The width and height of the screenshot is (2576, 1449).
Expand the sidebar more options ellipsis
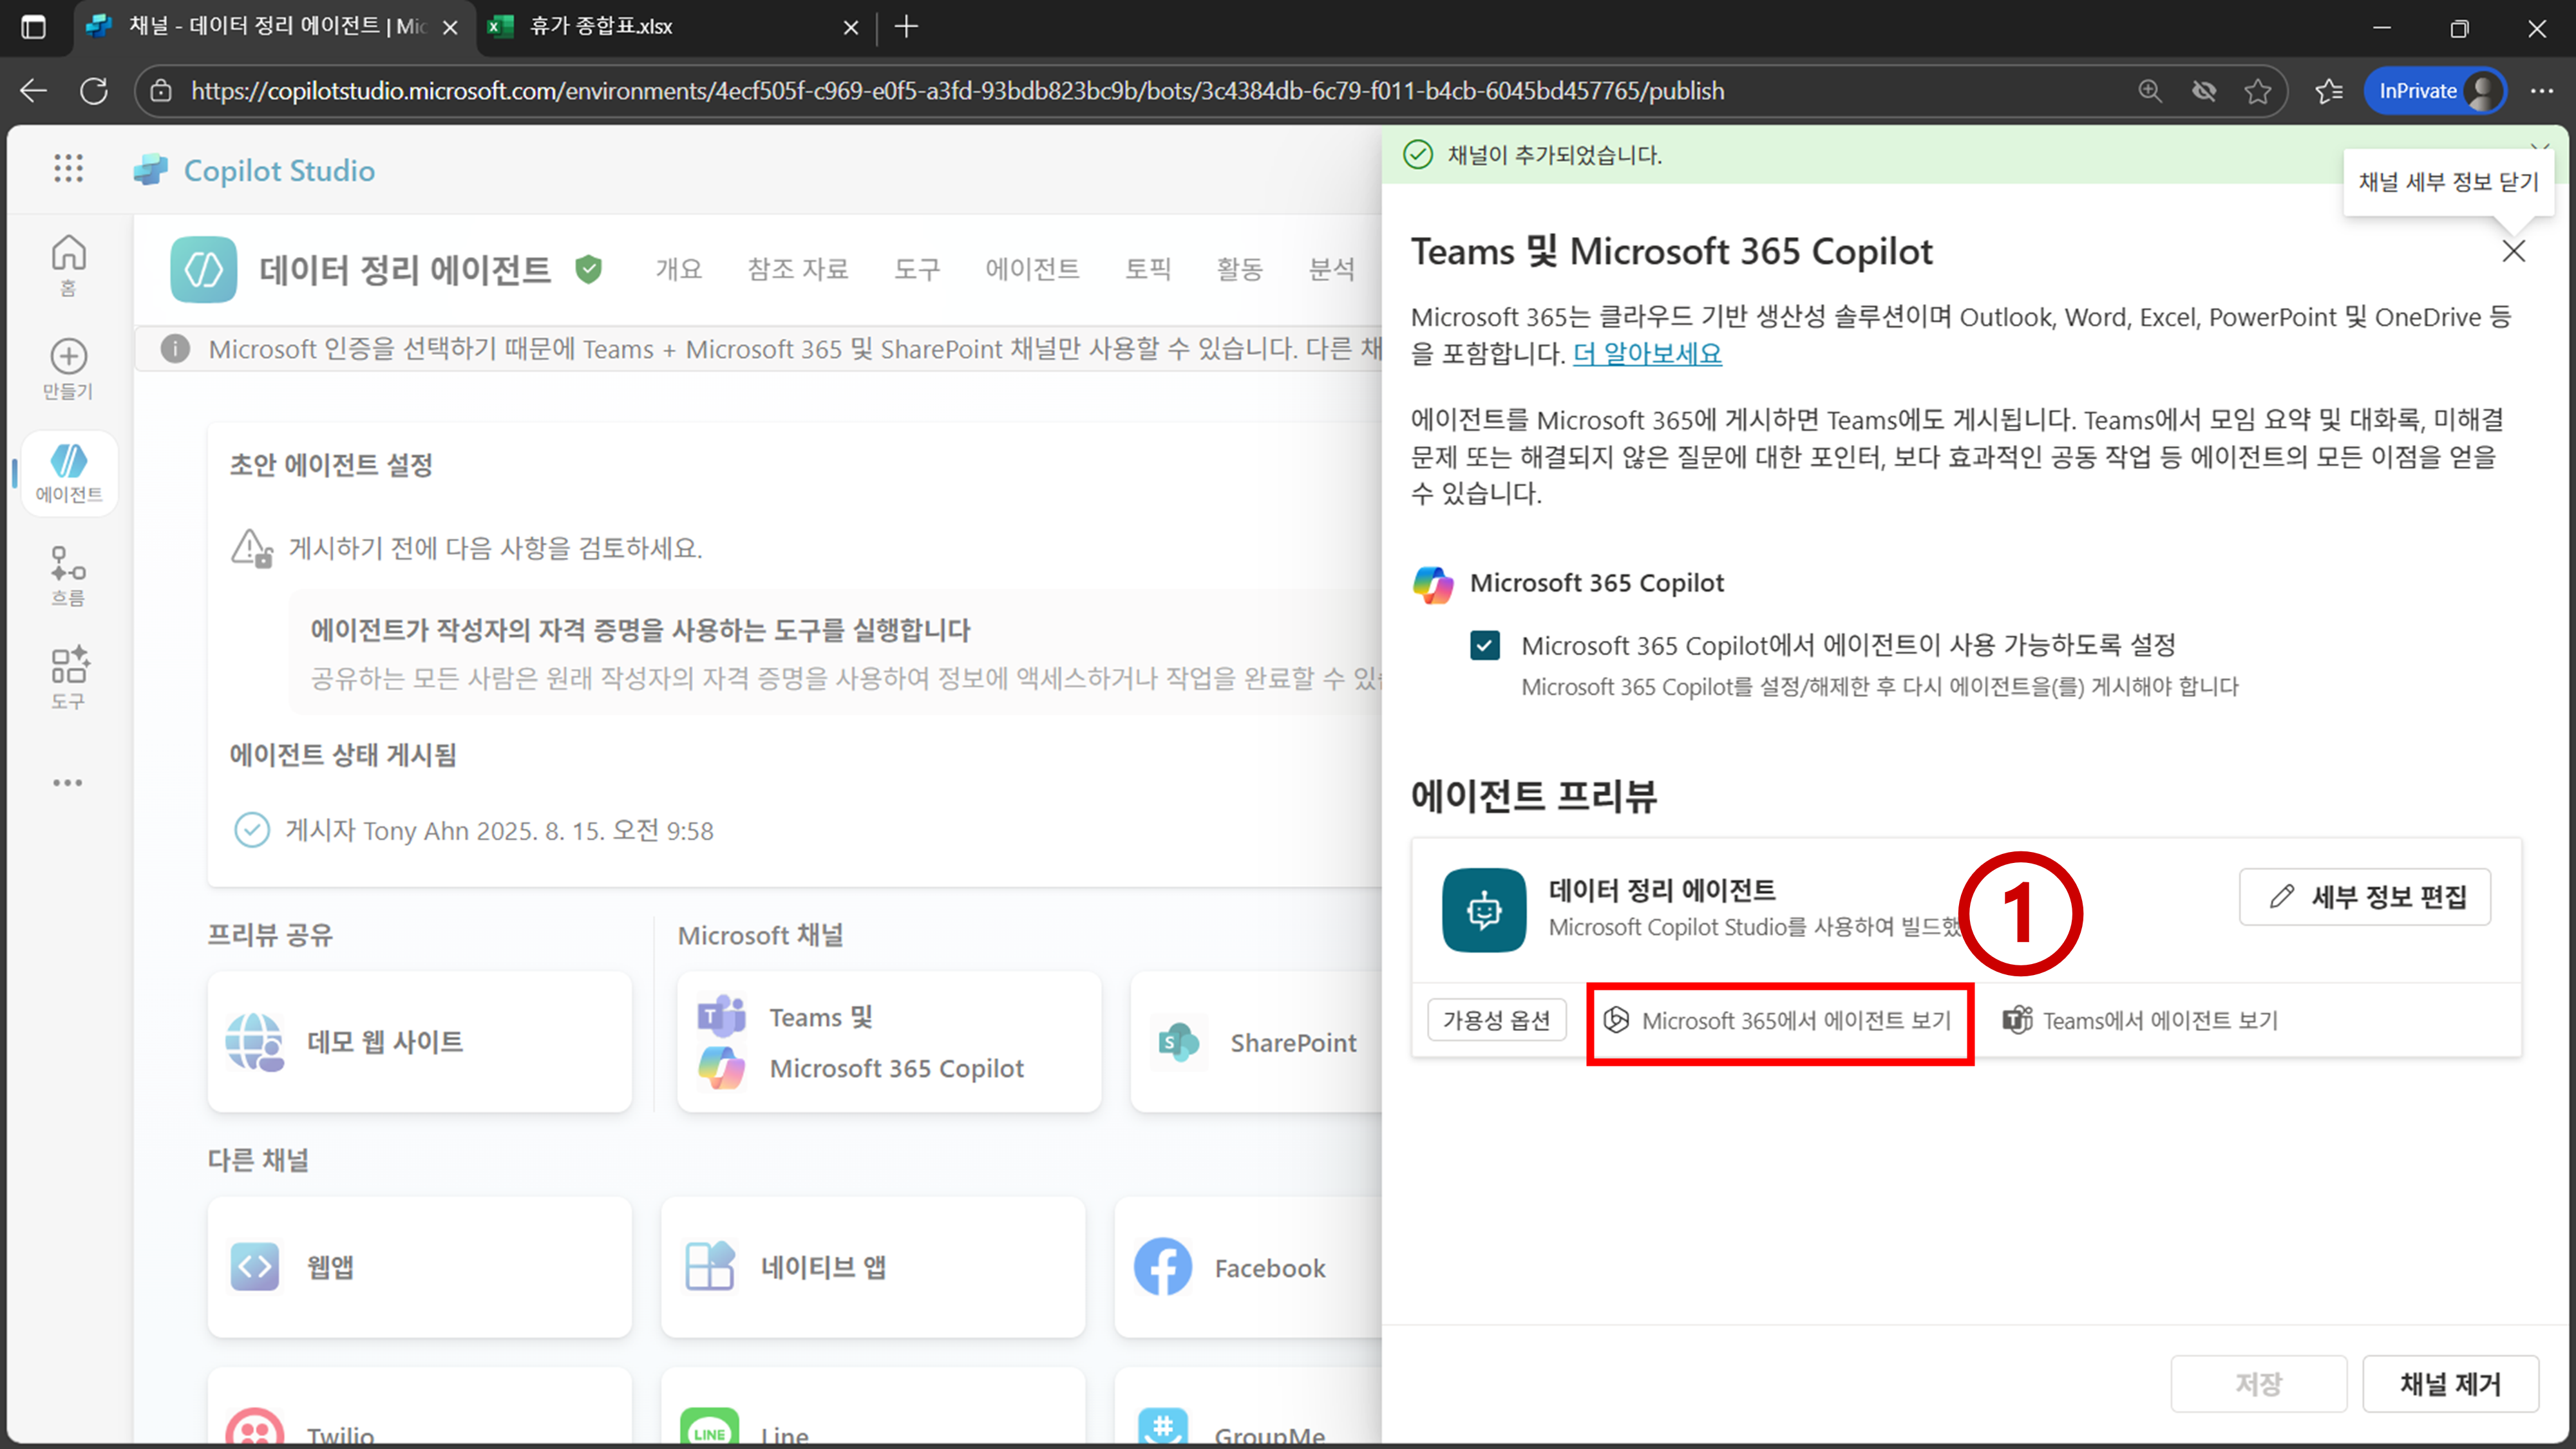(68, 782)
